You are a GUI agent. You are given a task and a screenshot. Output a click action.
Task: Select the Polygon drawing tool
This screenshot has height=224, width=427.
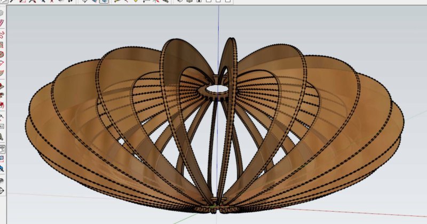(x=2, y=63)
